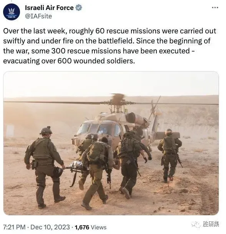The width and height of the screenshot is (226, 234).
Task: Click the helicopter cockpit in the photo
Action: coord(98,128)
